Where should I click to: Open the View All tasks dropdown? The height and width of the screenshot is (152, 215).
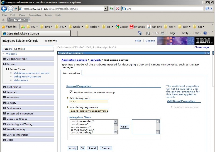tap(33, 49)
